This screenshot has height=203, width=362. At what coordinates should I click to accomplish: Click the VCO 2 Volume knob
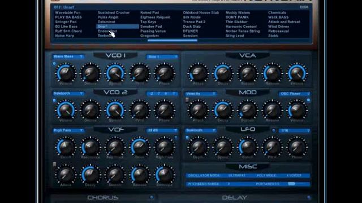pos(66,110)
